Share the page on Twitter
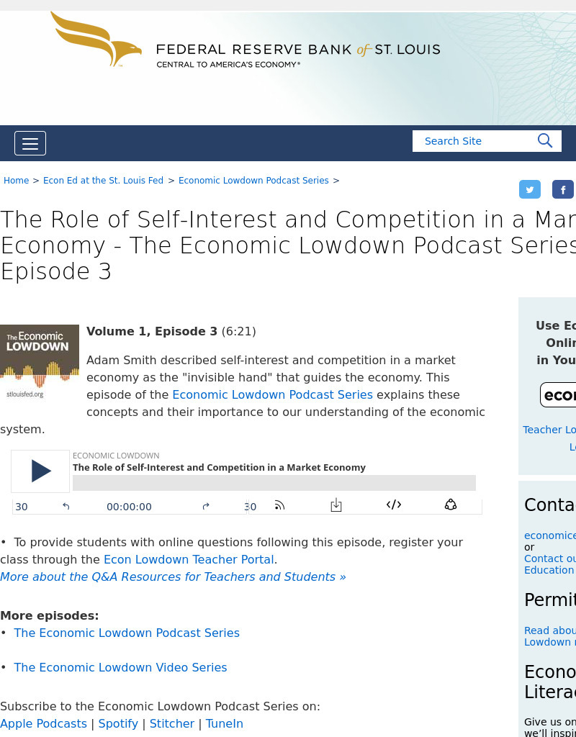Image resolution: width=576 pixels, height=737 pixels. click(530, 189)
